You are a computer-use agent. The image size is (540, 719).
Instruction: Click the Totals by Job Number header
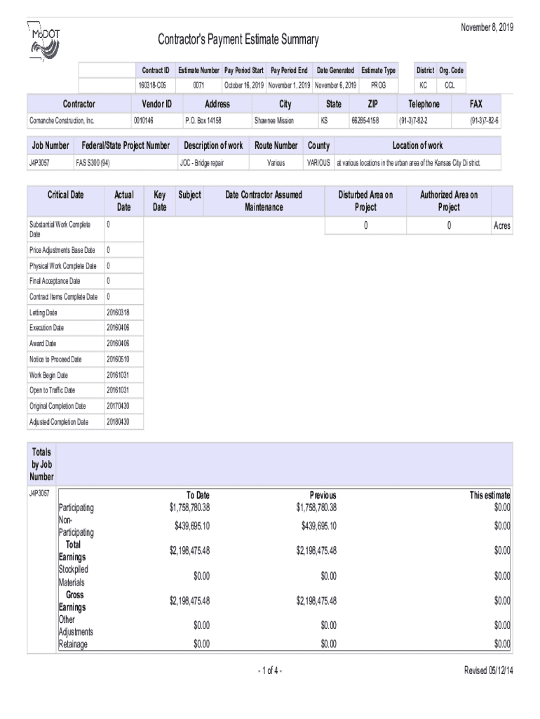tap(41, 463)
